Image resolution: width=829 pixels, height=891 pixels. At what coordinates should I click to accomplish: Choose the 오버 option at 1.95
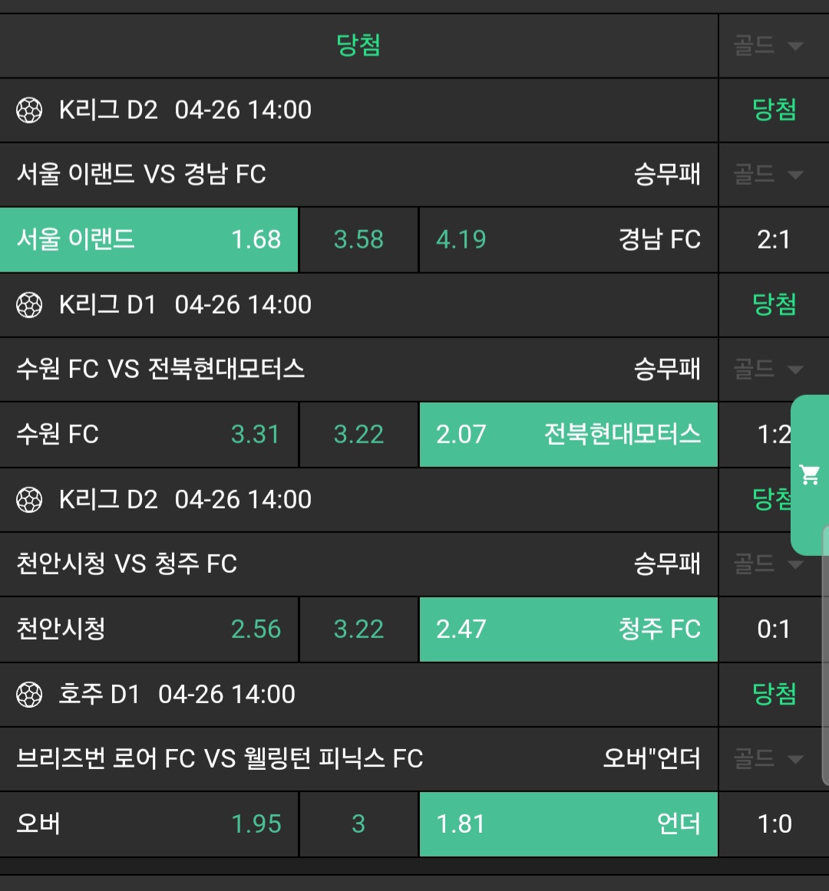[149, 824]
